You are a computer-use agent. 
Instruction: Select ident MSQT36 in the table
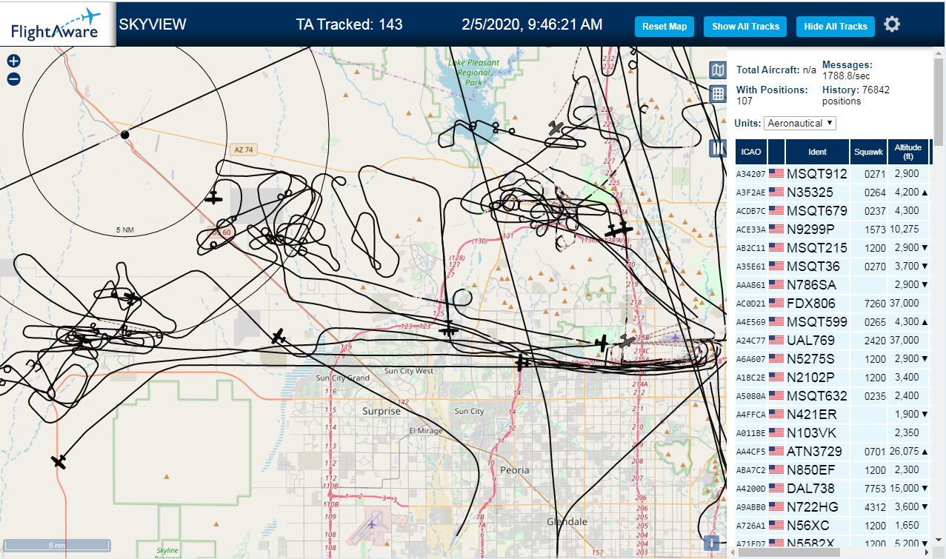[813, 267]
